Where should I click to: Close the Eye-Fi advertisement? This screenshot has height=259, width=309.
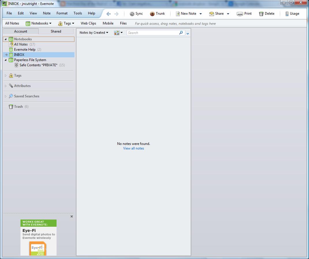tap(72, 216)
